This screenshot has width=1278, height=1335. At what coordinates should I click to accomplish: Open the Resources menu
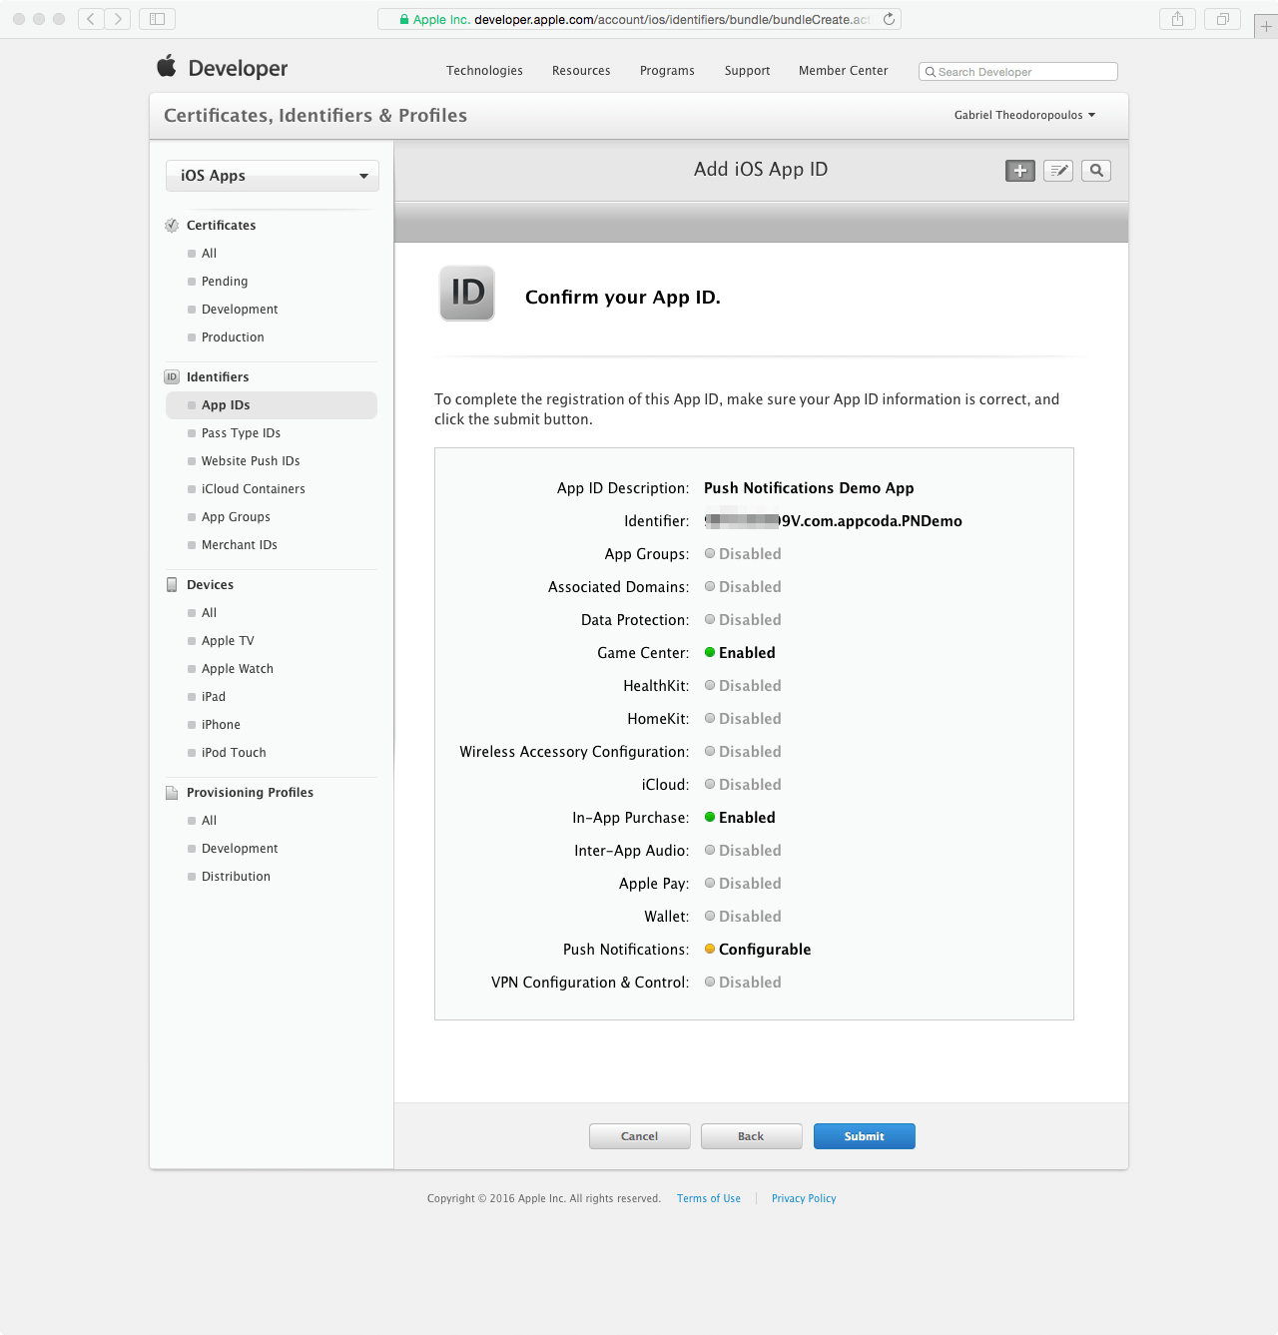point(581,71)
